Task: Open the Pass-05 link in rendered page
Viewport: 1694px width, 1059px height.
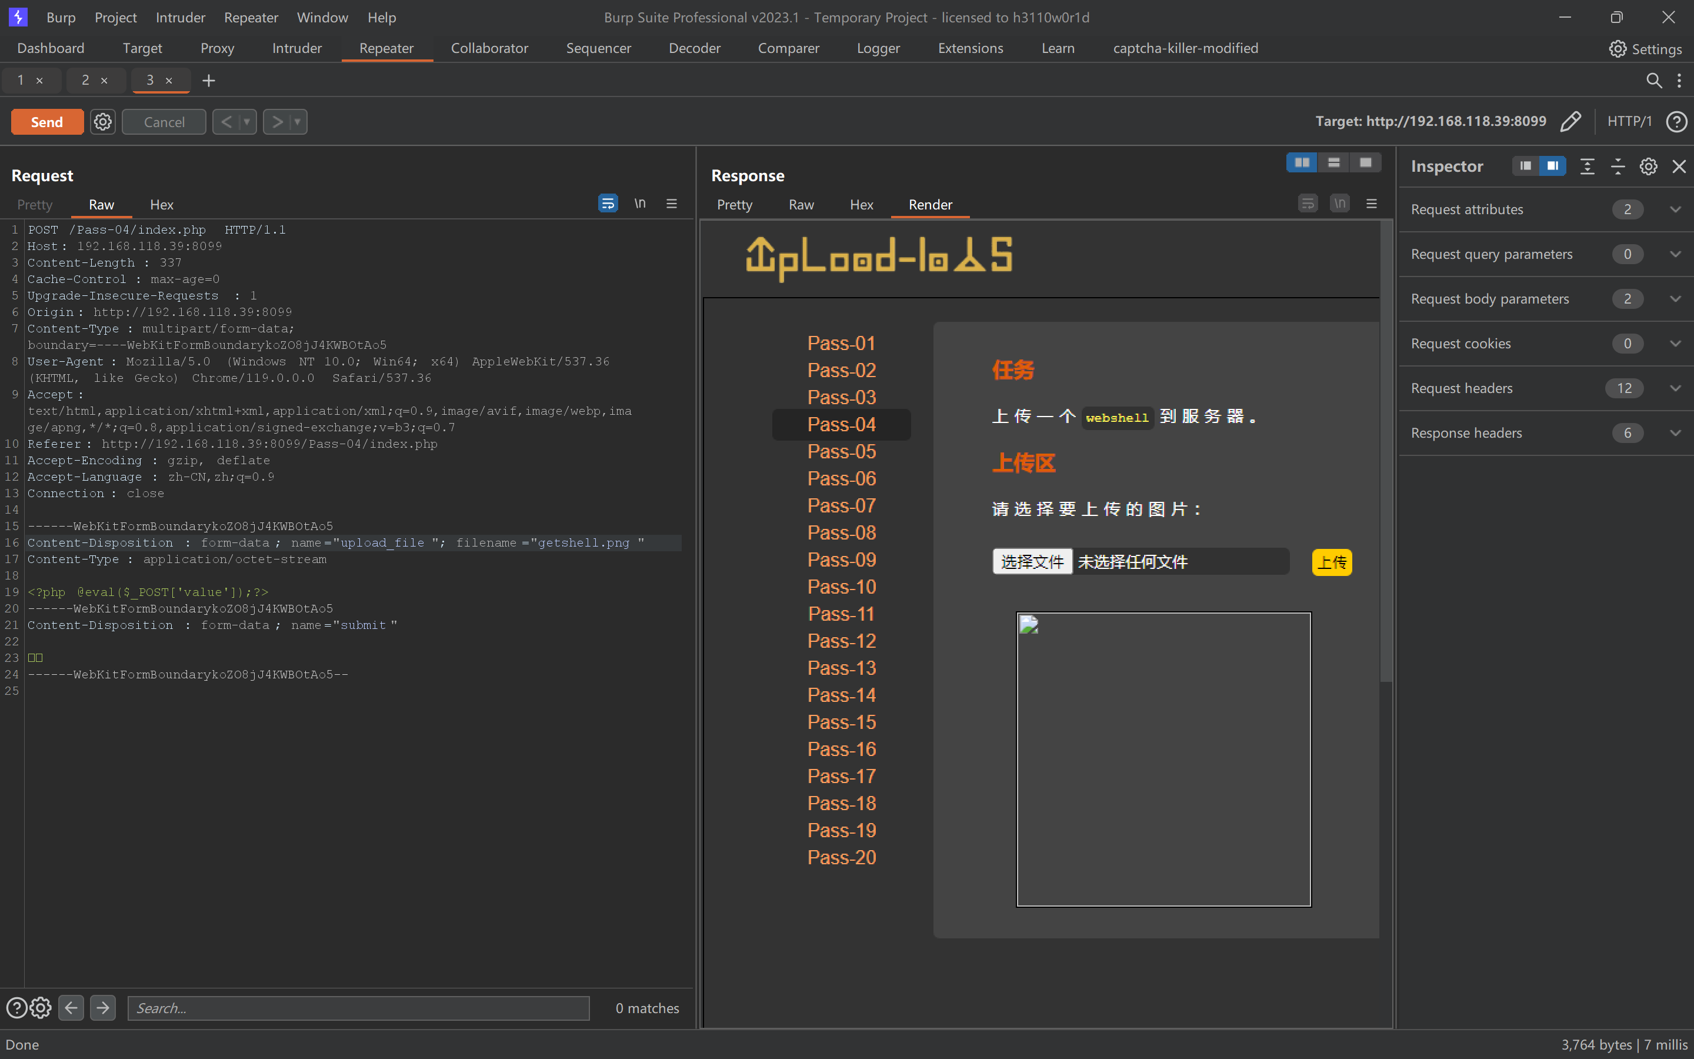Action: 841,451
